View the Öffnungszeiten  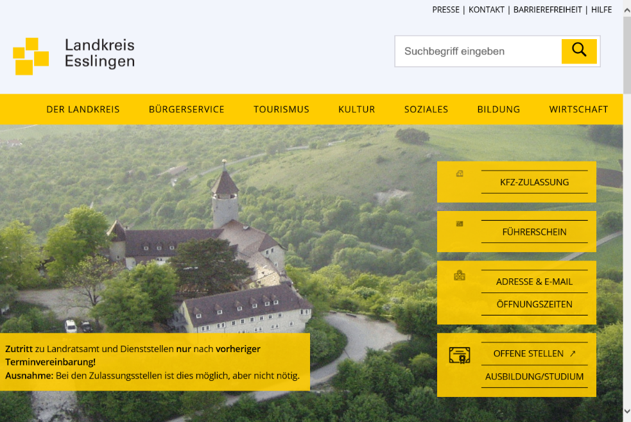[535, 304]
